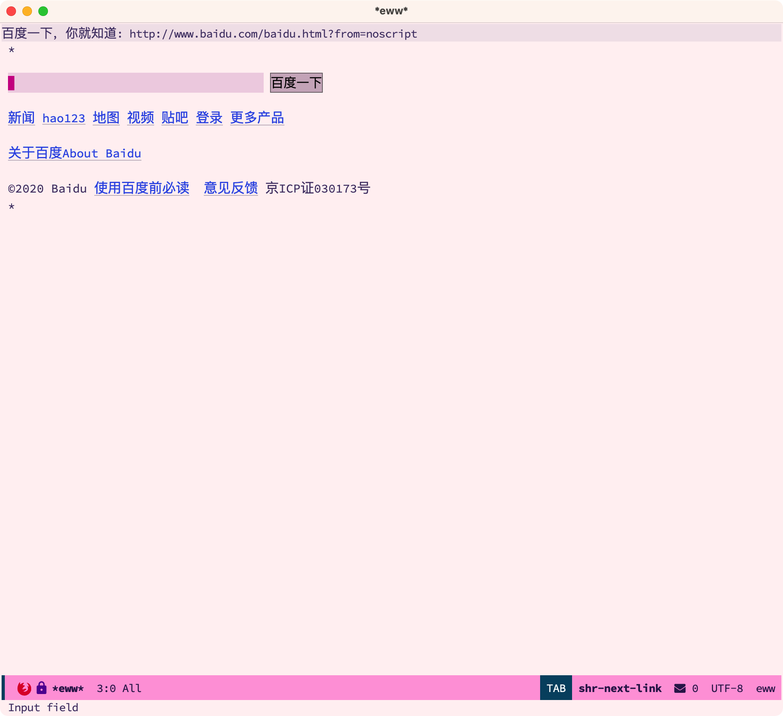Click the 3:0 cursor position indicator

106,688
